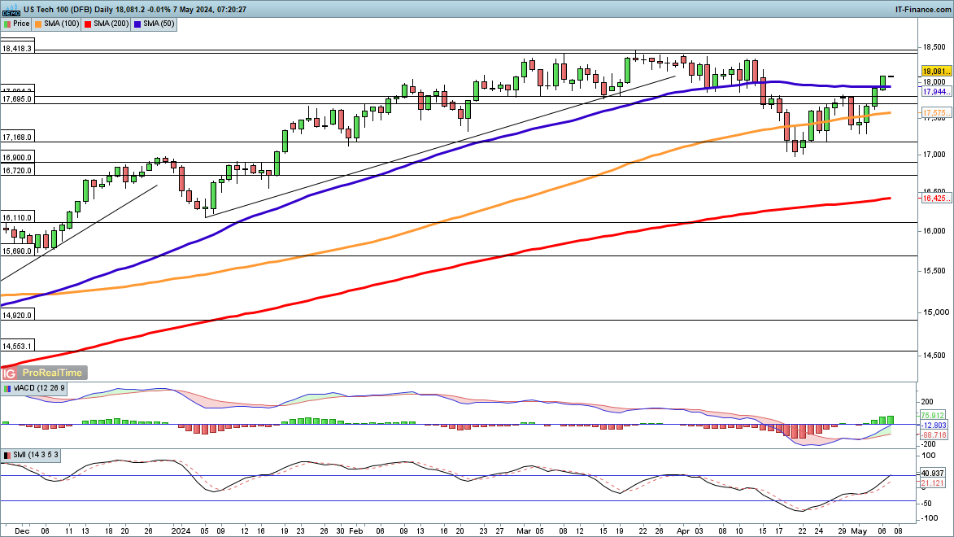
Task: Click the Dec date axis label
Action: point(22,531)
